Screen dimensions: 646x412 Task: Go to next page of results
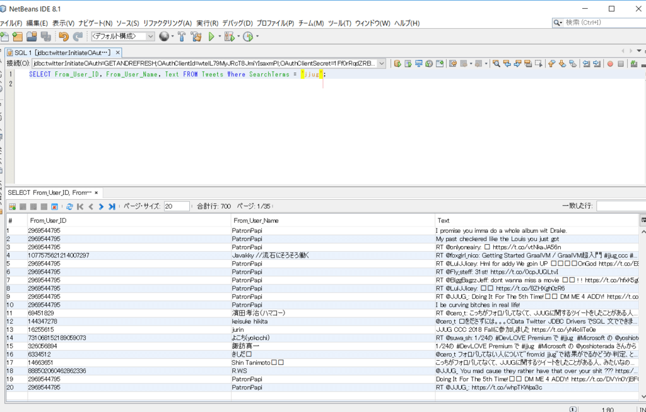[101, 206]
